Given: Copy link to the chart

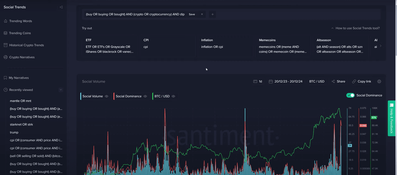Looking at the screenshot, I should tap(362, 81).
